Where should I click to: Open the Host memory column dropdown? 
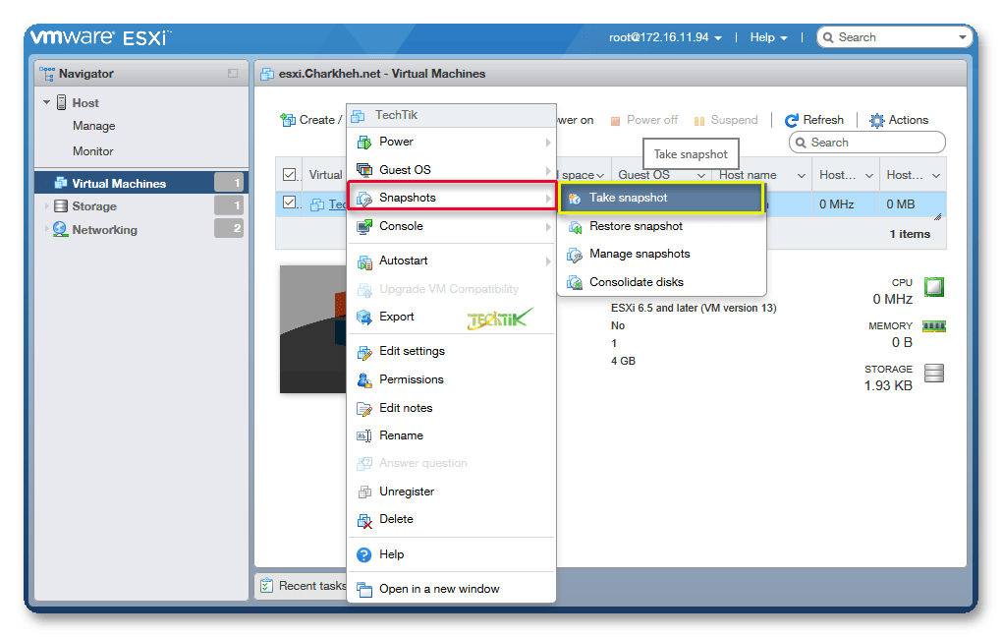(935, 175)
